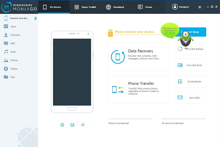Go to the Forum tab
The width and height of the screenshot is (220, 147).
[x=145, y=7]
